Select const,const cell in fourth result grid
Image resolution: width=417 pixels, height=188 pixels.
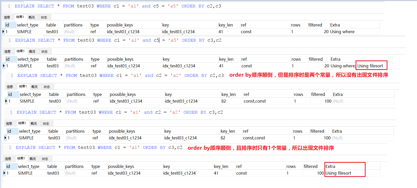coord(267,138)
